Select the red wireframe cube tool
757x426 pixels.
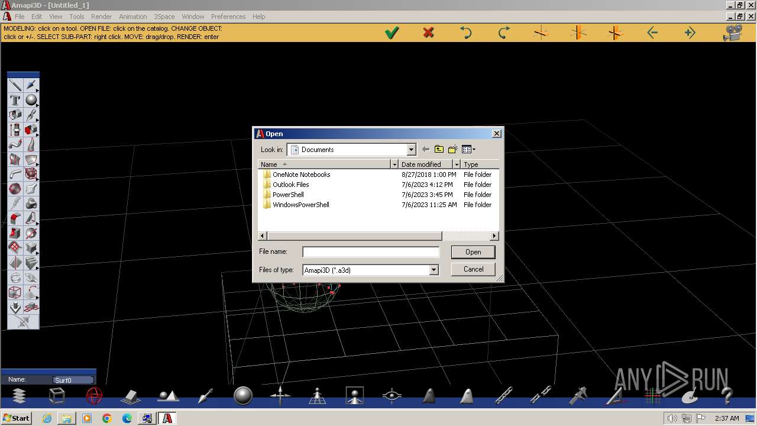(31, 174)
